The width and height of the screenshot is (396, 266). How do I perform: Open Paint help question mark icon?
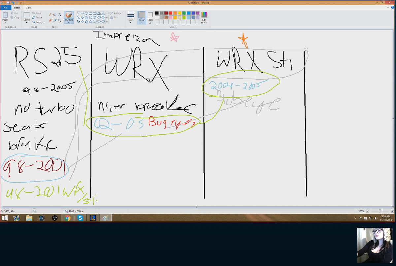pos(393,7)
